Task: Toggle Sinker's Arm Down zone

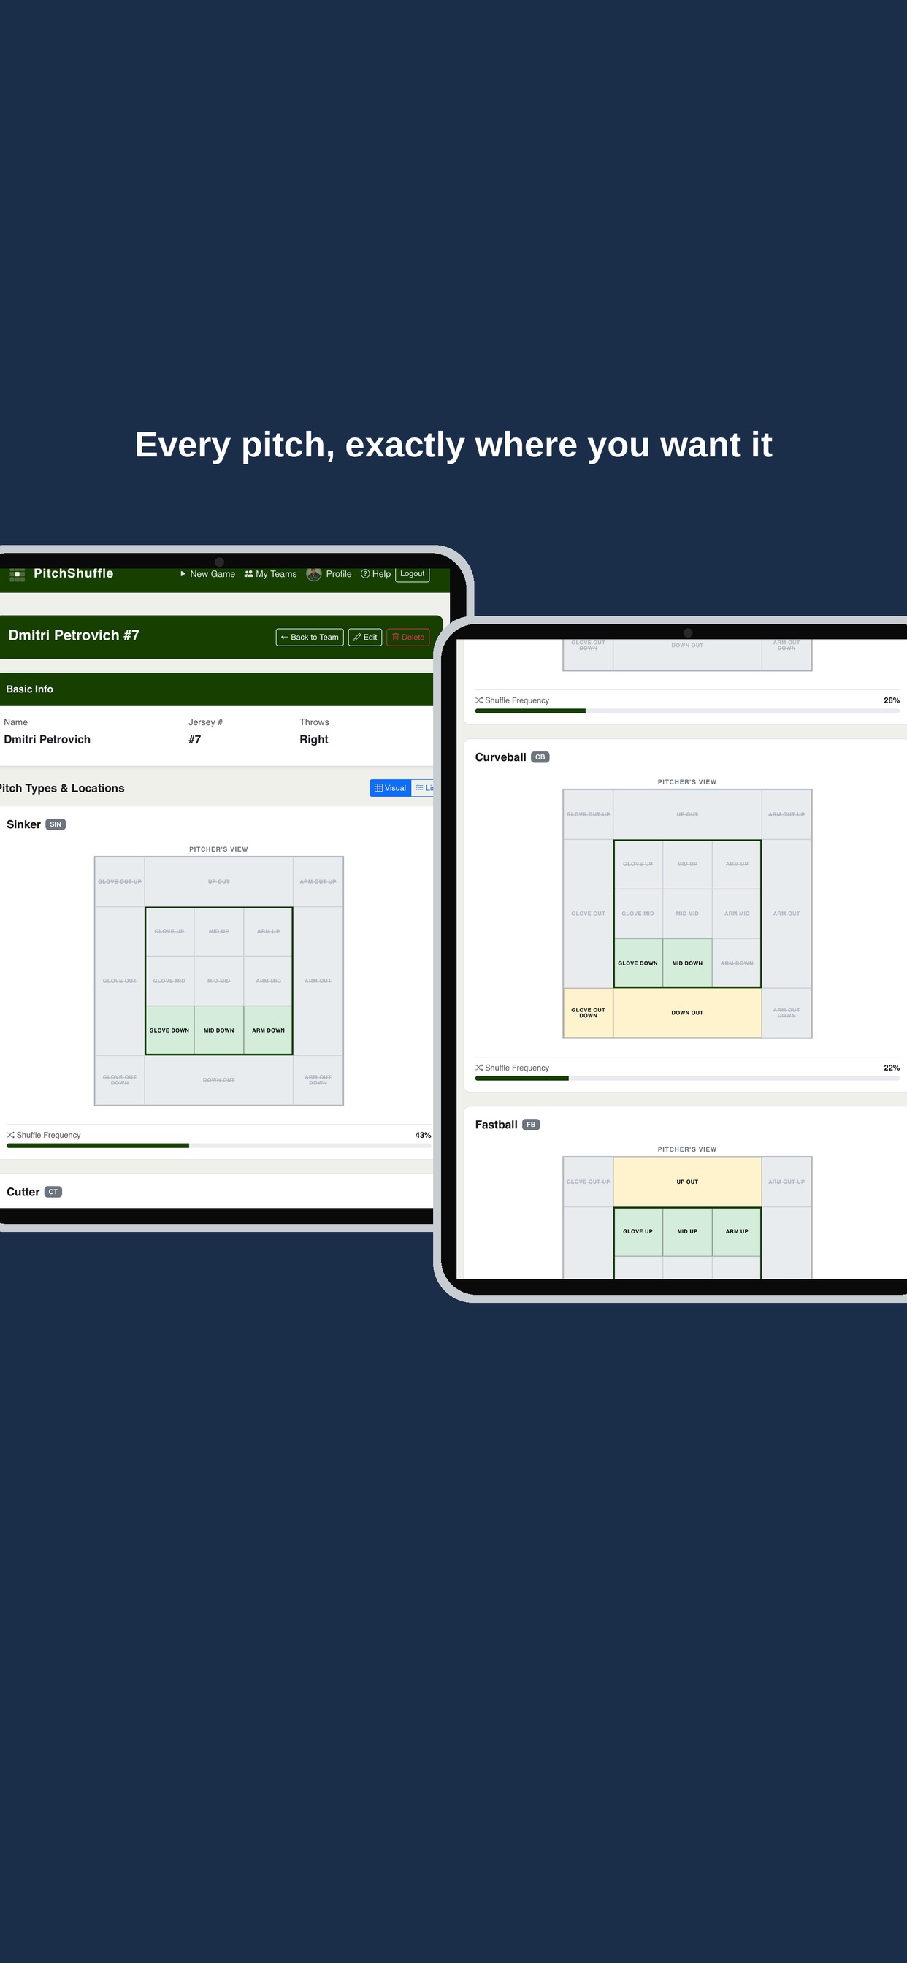Action: [x=268, y=1030]
